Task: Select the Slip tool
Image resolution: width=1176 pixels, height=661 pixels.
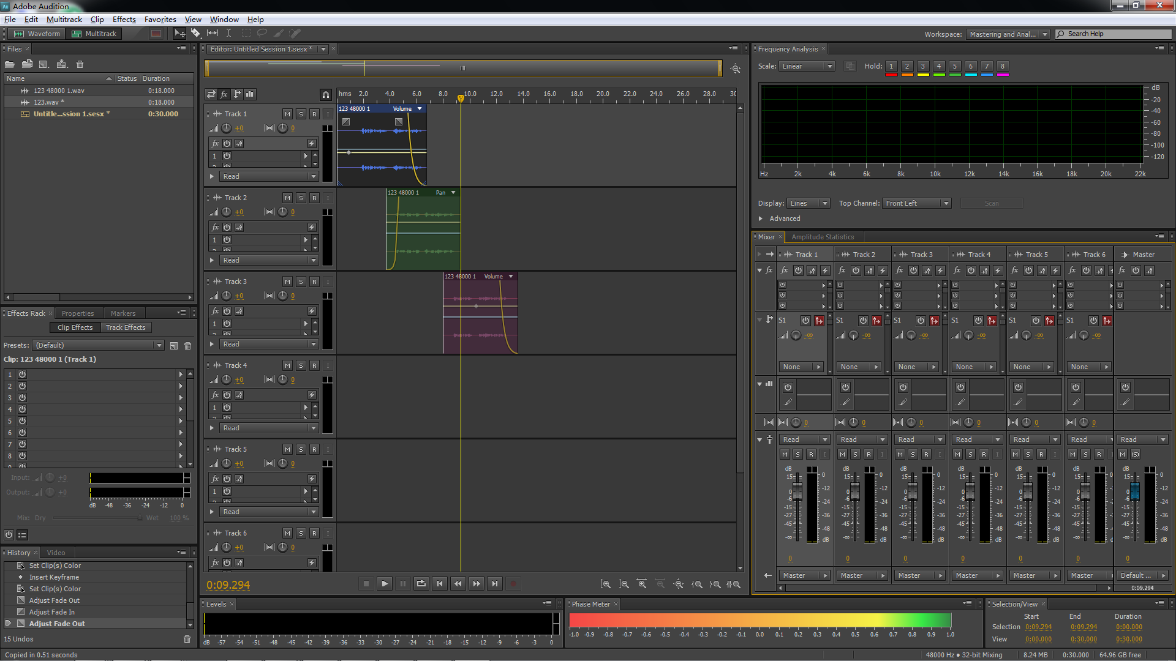Action: point(212,34)
